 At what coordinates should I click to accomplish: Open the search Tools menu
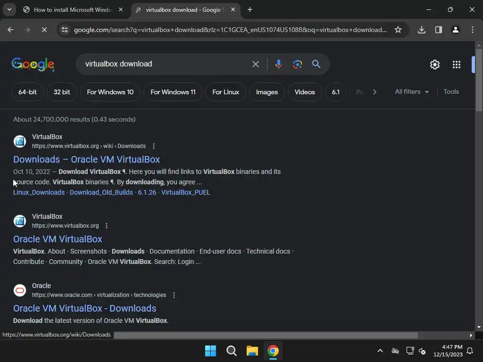[x=451, y=92]
